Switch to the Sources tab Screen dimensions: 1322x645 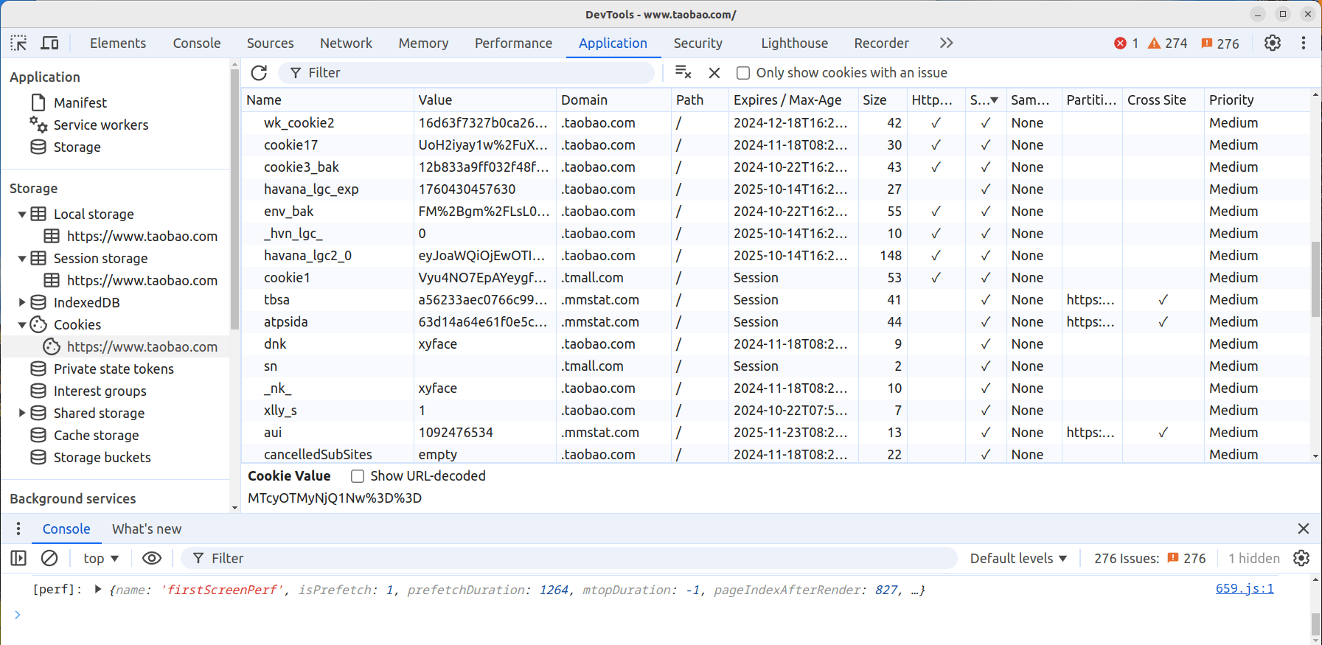[271, 43]
